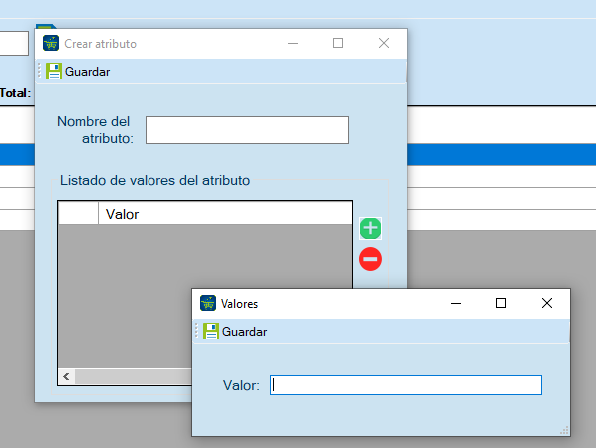Select the highlighted blue row in the background window
596x448 pixels.
tap(501, 154)
